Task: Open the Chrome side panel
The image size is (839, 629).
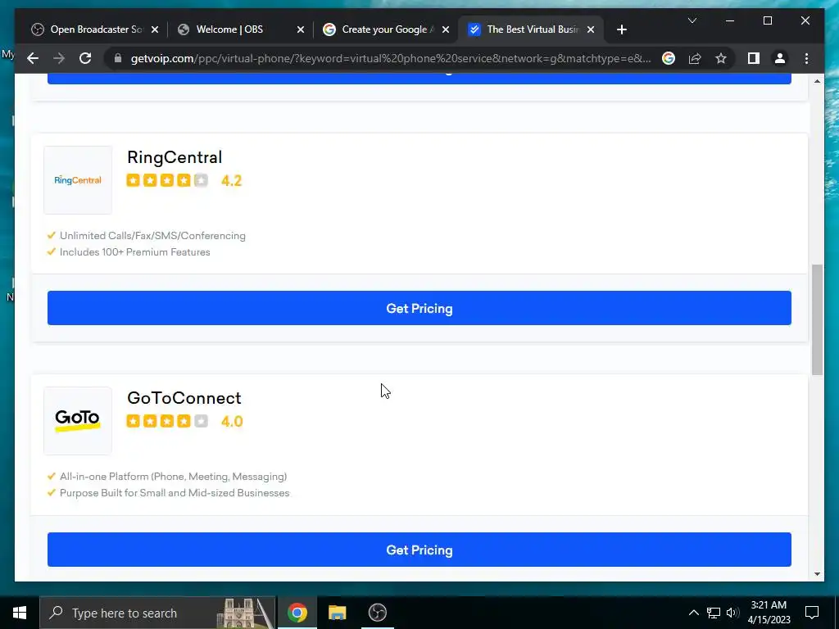Action: [754, 58]
